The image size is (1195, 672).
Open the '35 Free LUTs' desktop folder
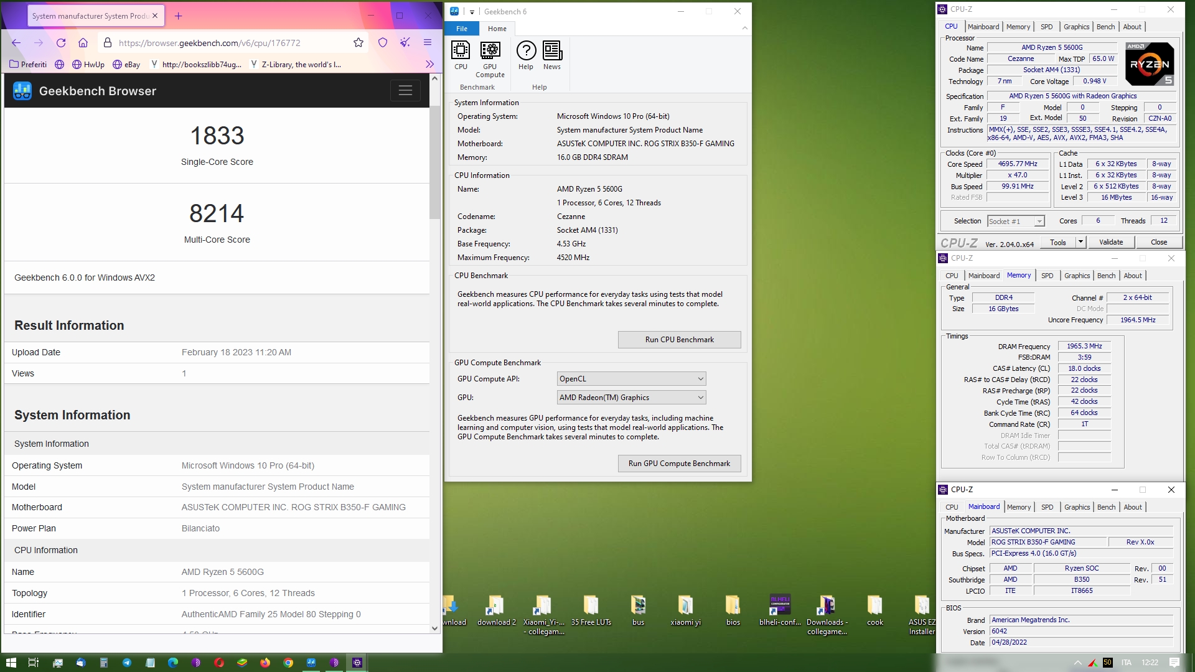pyautogui.click(x=591, y=610)
